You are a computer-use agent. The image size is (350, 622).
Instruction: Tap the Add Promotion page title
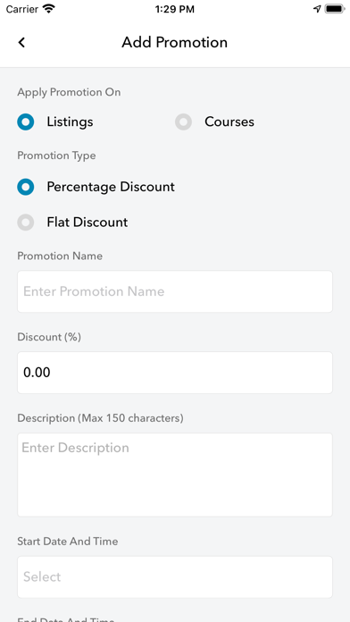175,42
